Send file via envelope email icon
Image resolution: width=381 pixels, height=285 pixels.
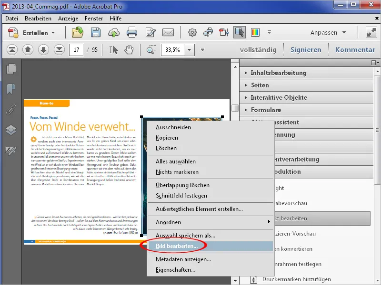click(168, 32)
